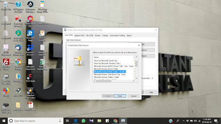Click the driver list scroll-down arrow

(136, 78)
